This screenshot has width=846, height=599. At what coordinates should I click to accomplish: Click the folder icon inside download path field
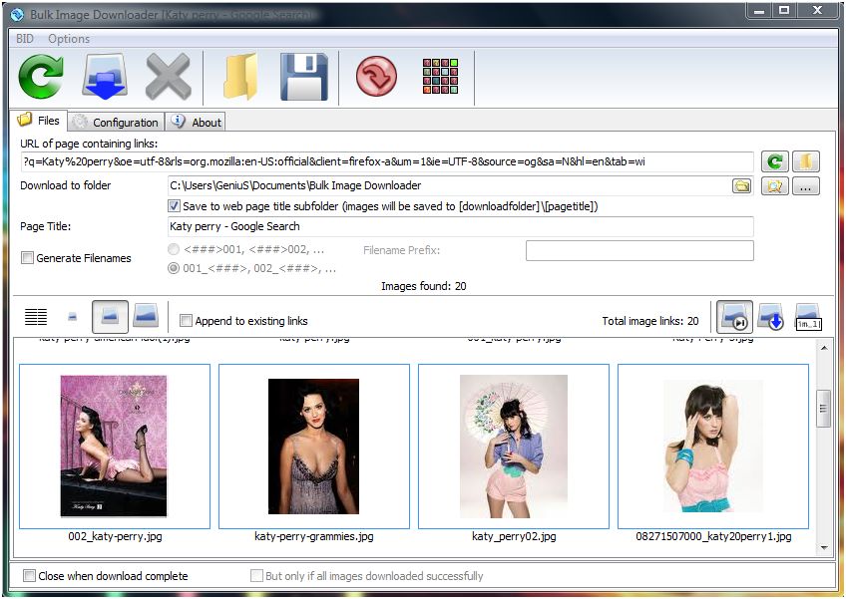(742, 186)
